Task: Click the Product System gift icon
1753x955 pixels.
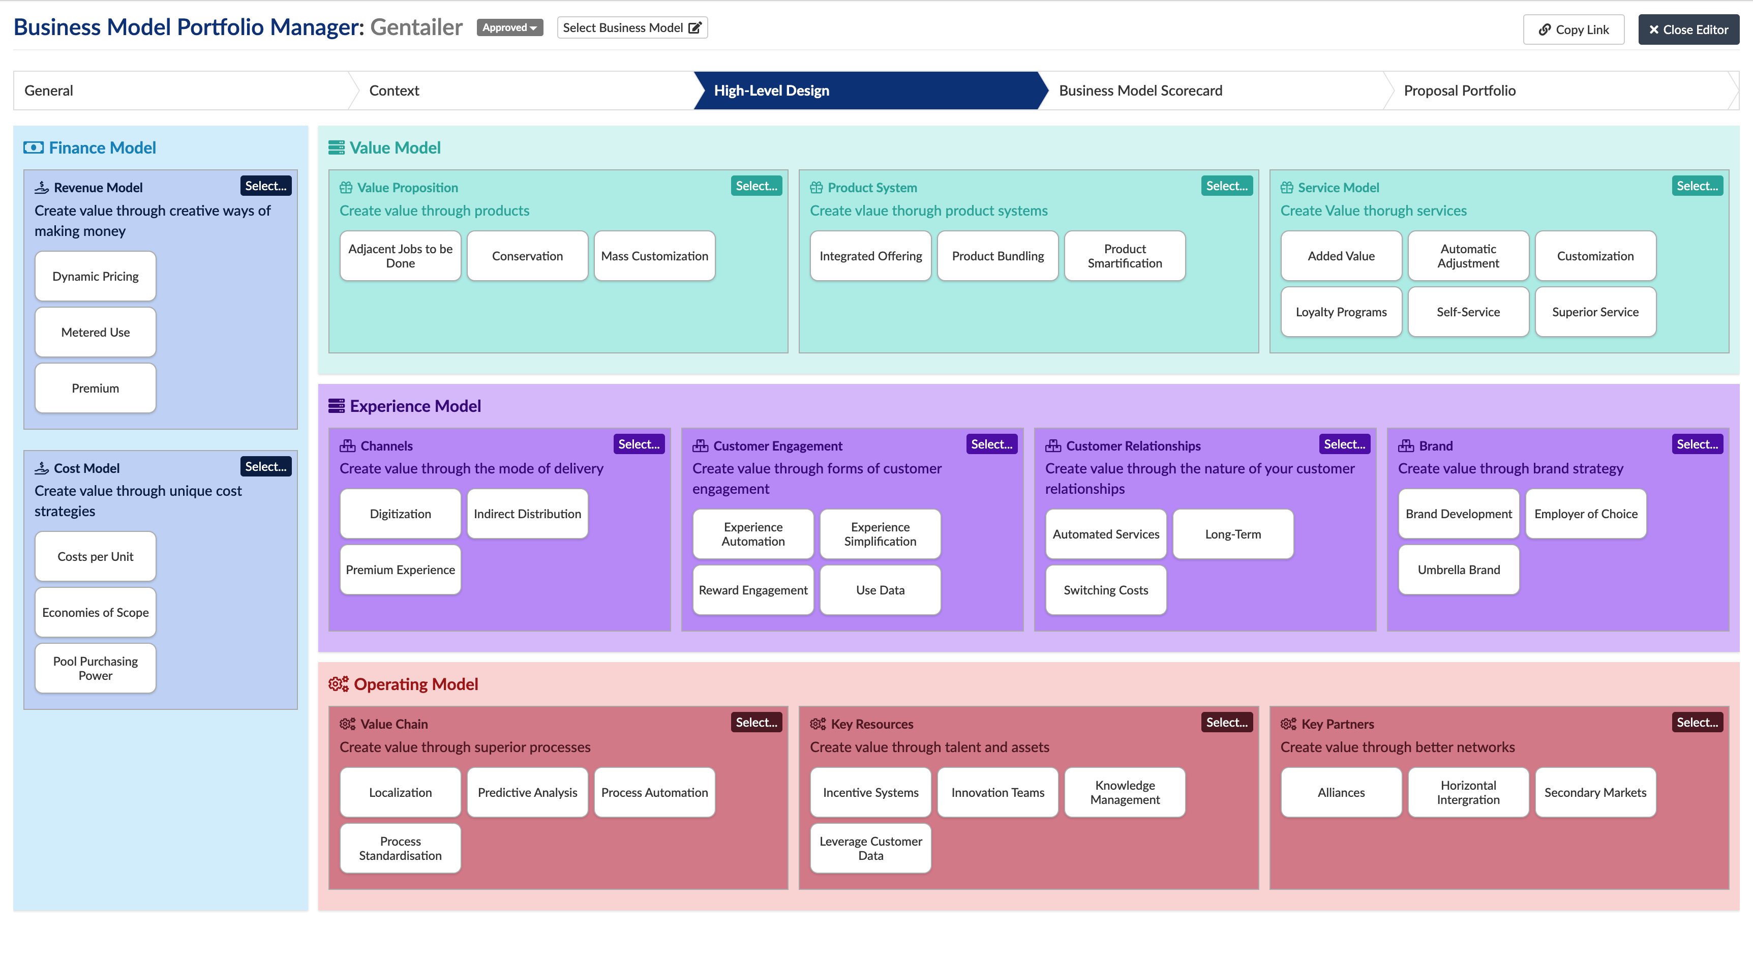Action: click(x=816, y=187)
